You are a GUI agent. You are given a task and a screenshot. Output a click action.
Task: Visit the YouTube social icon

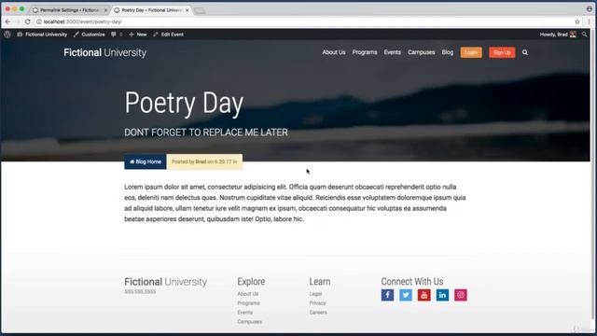(x=423, y=295)
